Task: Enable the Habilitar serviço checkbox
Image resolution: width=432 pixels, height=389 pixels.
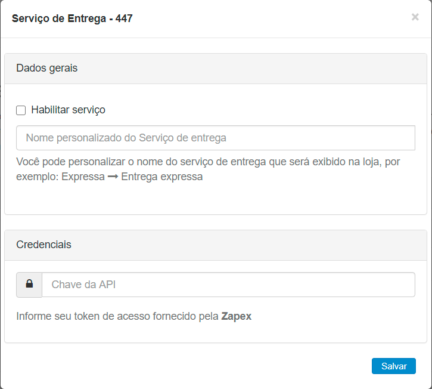Action: pyautogui.click(x=21, y=110)
